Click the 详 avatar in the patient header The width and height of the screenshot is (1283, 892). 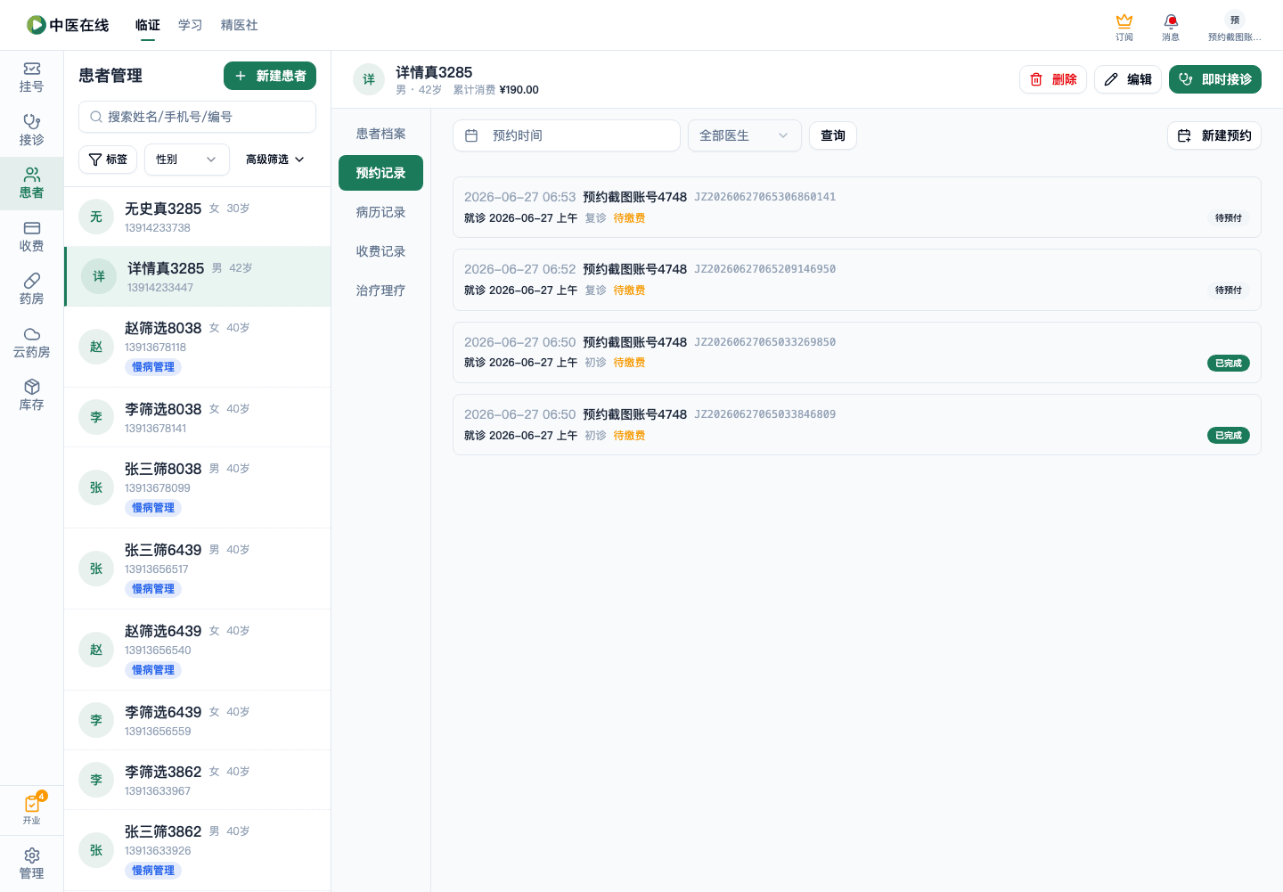click(x=369, y=79)
